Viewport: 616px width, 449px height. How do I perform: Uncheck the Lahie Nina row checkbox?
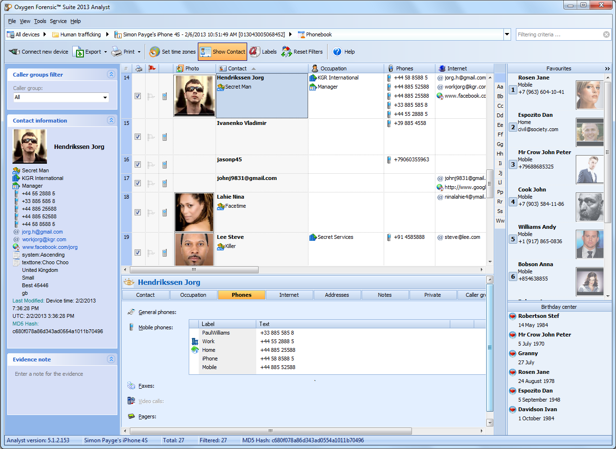137,213
